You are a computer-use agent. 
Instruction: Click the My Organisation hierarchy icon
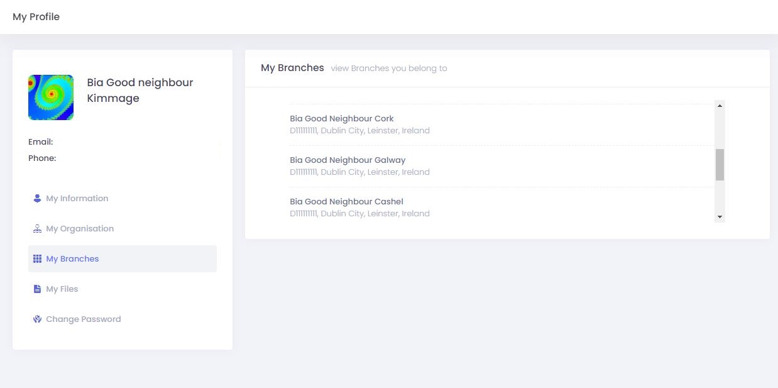tap(37, 229)
